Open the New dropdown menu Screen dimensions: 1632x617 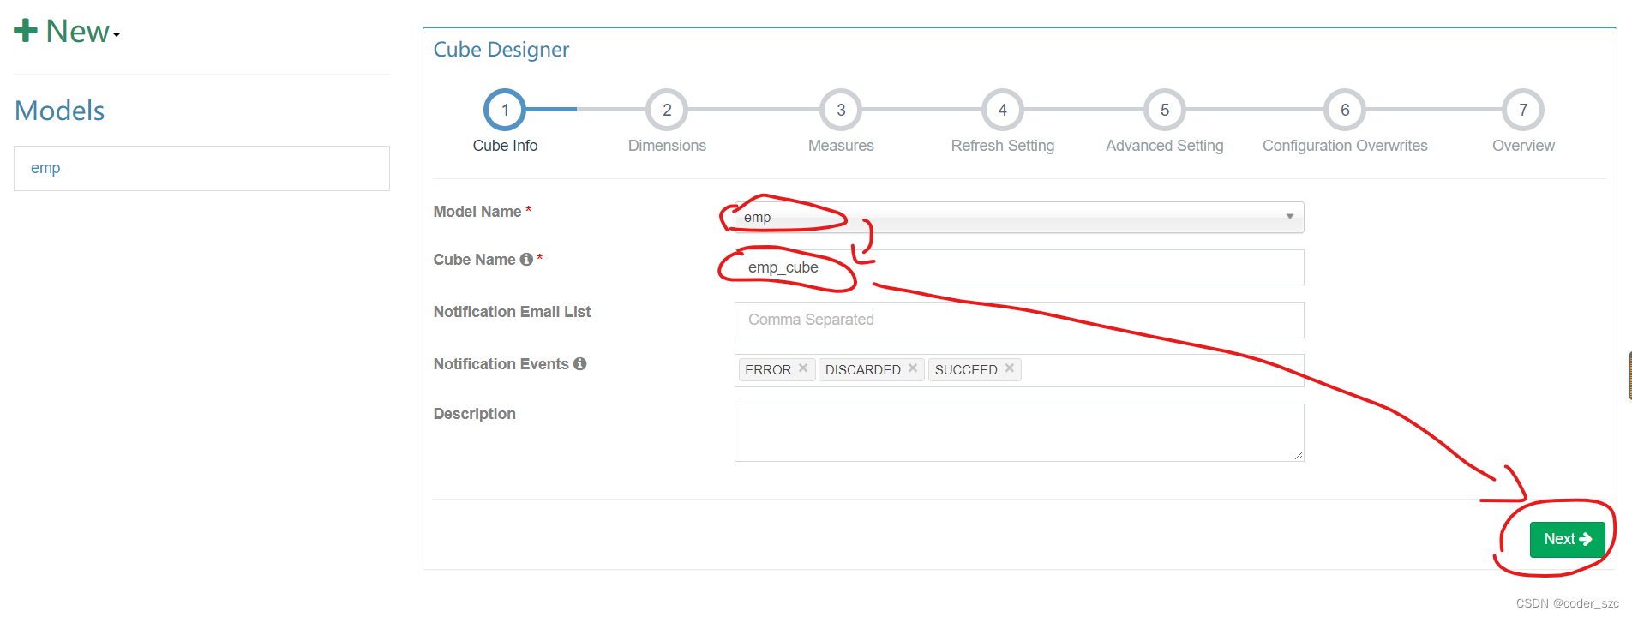click(x=68, y=32)
